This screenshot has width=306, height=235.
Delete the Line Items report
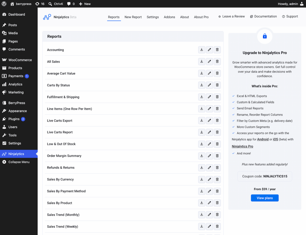[217, 109]
